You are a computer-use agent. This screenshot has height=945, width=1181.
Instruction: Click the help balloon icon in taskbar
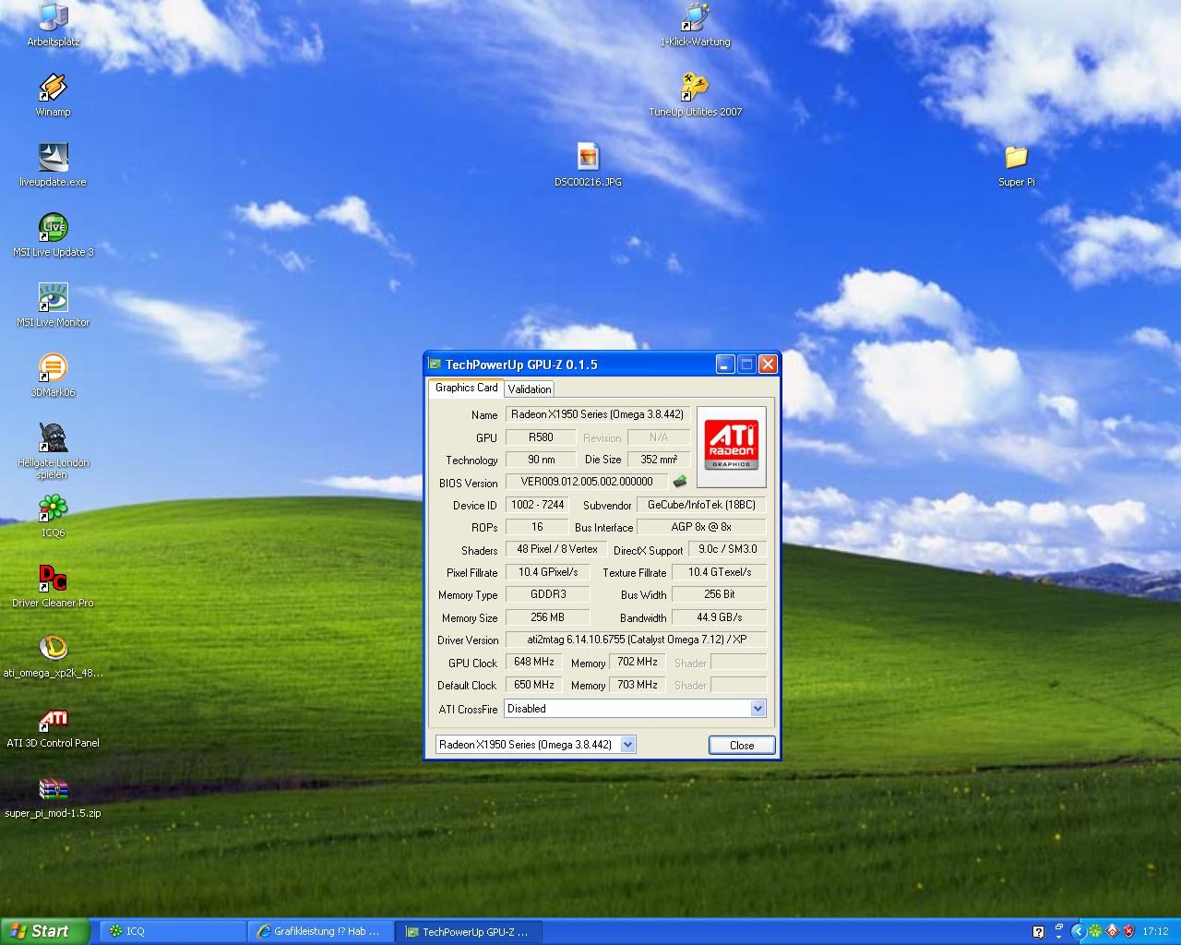(x=1038, y=931)
